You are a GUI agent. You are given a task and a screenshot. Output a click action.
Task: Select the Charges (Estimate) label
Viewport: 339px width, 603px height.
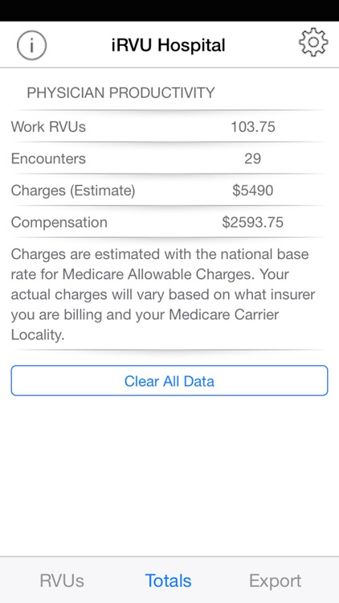click(x=73, y=191)
